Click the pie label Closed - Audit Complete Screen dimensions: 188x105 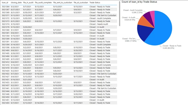pos(133,10)
